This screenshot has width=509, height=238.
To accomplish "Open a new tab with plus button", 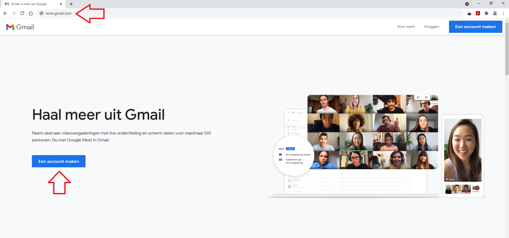I will point(71,4).
